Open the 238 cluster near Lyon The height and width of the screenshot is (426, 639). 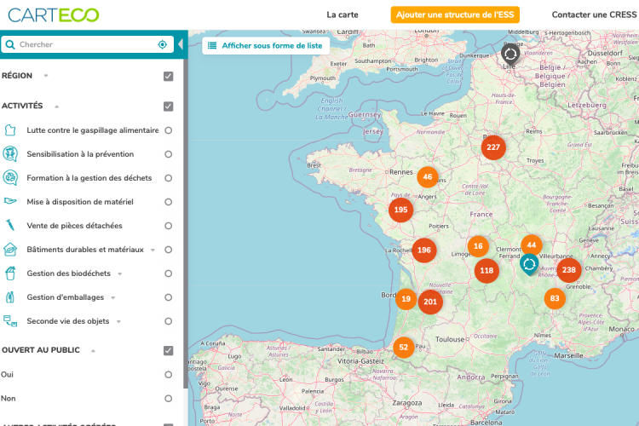(x=569, y=270)
